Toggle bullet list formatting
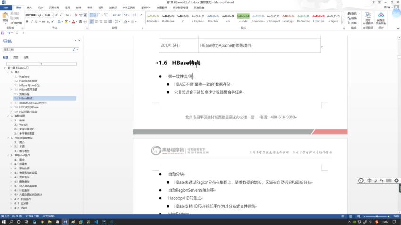Screen dimensions: 401x225 click(92, 15)
